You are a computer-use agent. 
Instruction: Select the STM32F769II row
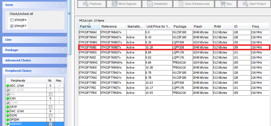pyautogui.click(x=174, y=57)
